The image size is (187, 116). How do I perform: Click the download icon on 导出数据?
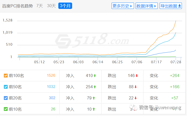click(x=180, y=6)
